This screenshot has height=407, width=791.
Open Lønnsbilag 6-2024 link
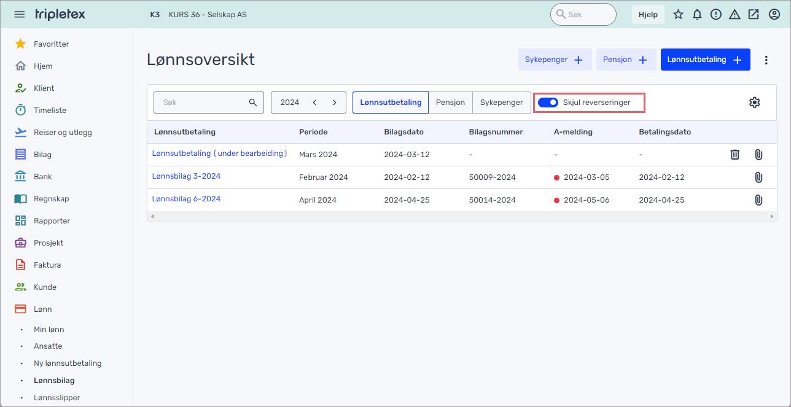pyautogui.click(x=186, y=199)
